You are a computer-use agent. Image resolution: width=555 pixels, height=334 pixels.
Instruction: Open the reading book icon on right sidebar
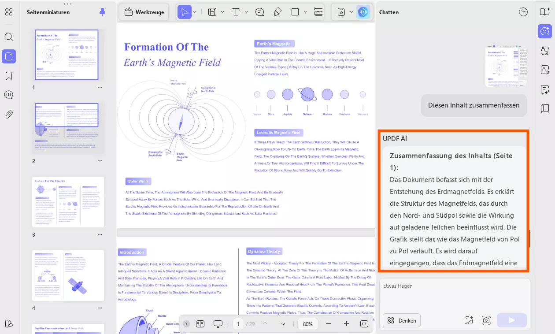[x=545, y=12]
